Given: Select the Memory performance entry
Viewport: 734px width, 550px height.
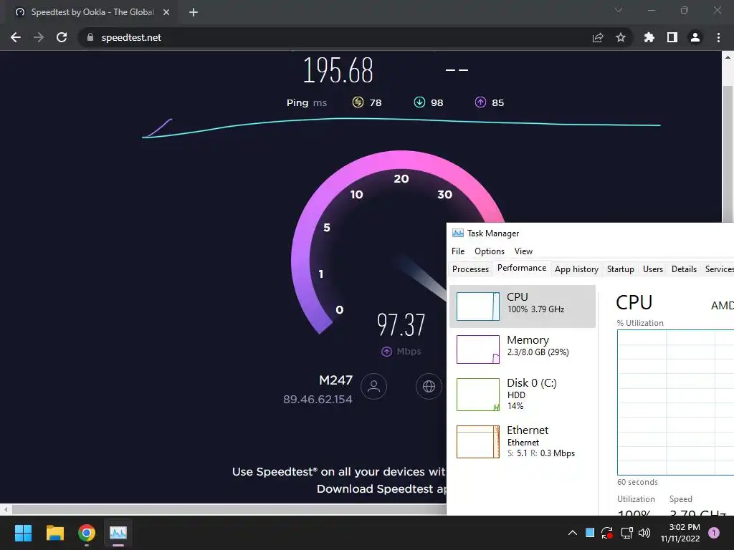Looking at the screenshot, I should coord(523,349).
